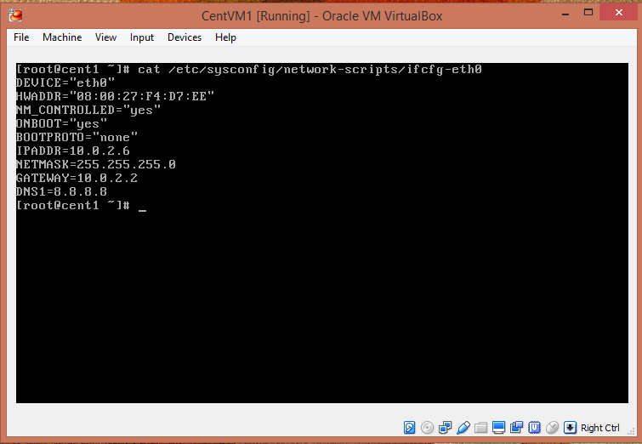Click the video capture status icon

click(517, 427)
